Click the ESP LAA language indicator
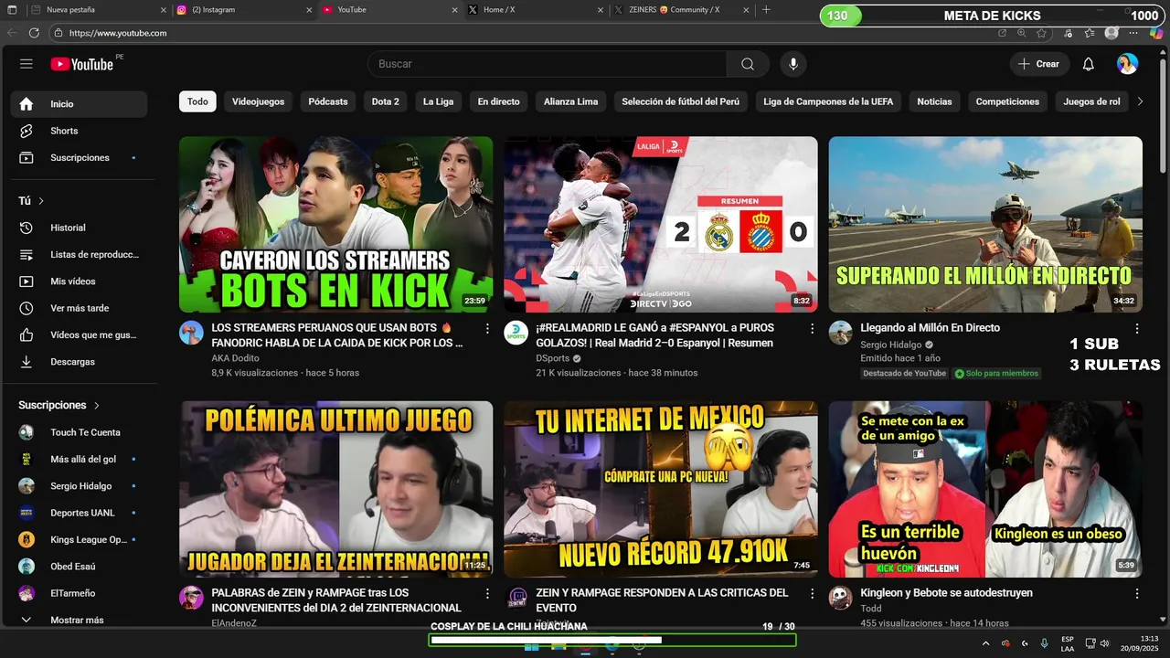 point(1068,643)
